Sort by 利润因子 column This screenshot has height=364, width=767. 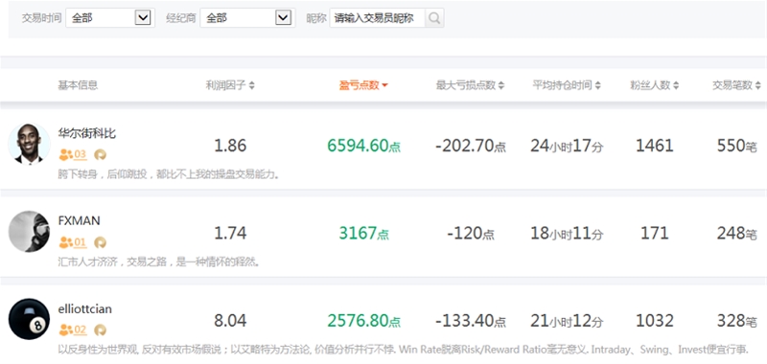tap(230, 85)
